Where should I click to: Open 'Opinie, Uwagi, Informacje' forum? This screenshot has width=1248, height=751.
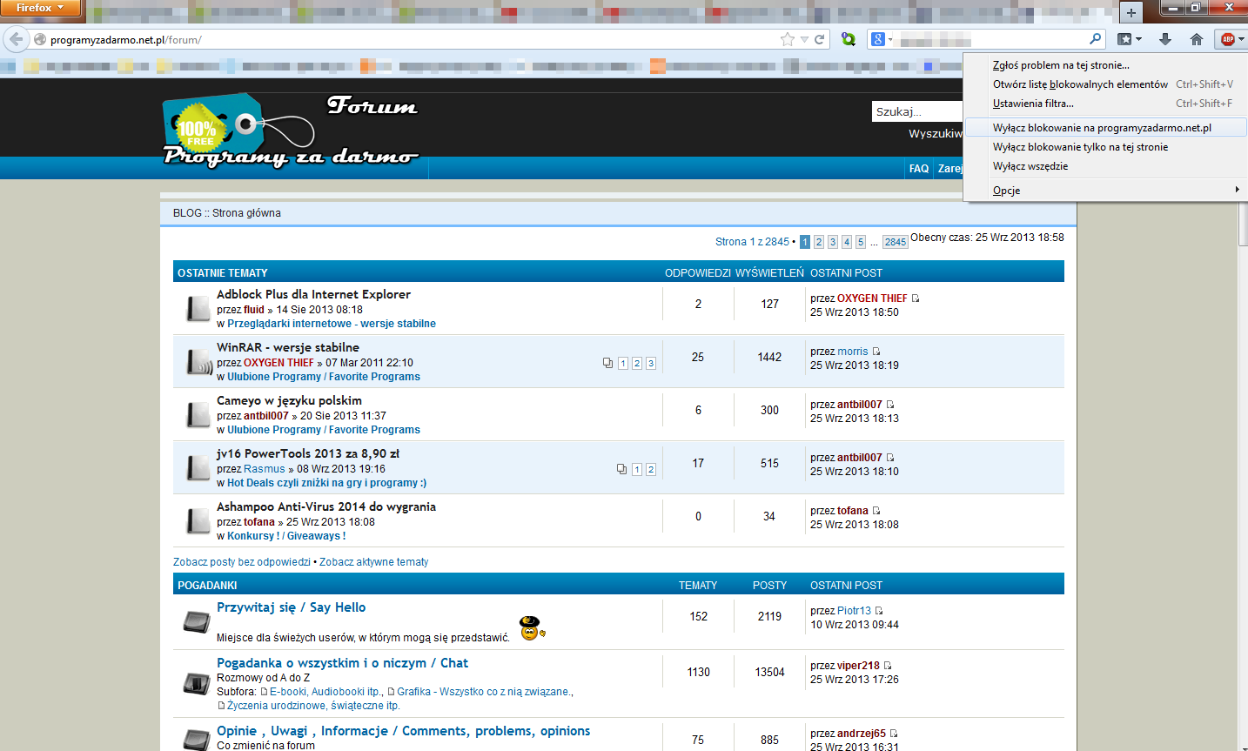(404, 731)
